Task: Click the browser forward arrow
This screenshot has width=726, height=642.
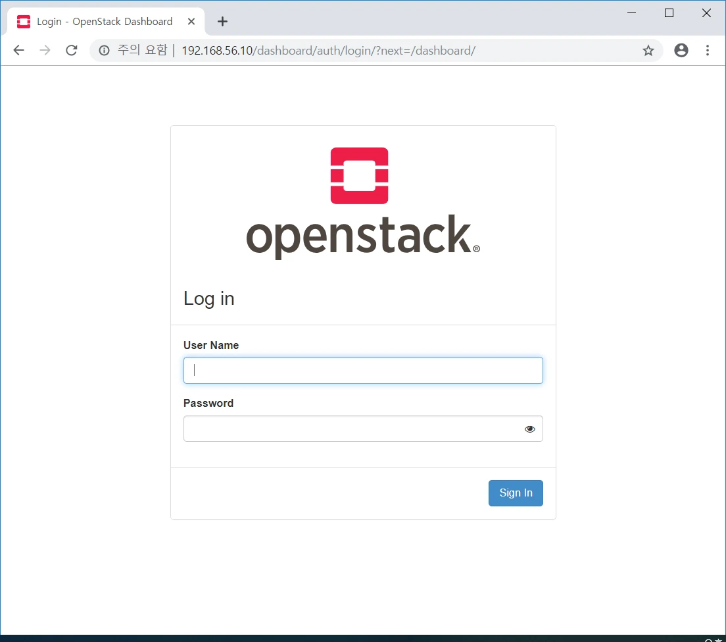Action: (45, 50)
